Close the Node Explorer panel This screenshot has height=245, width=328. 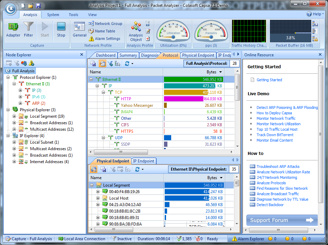82,55
